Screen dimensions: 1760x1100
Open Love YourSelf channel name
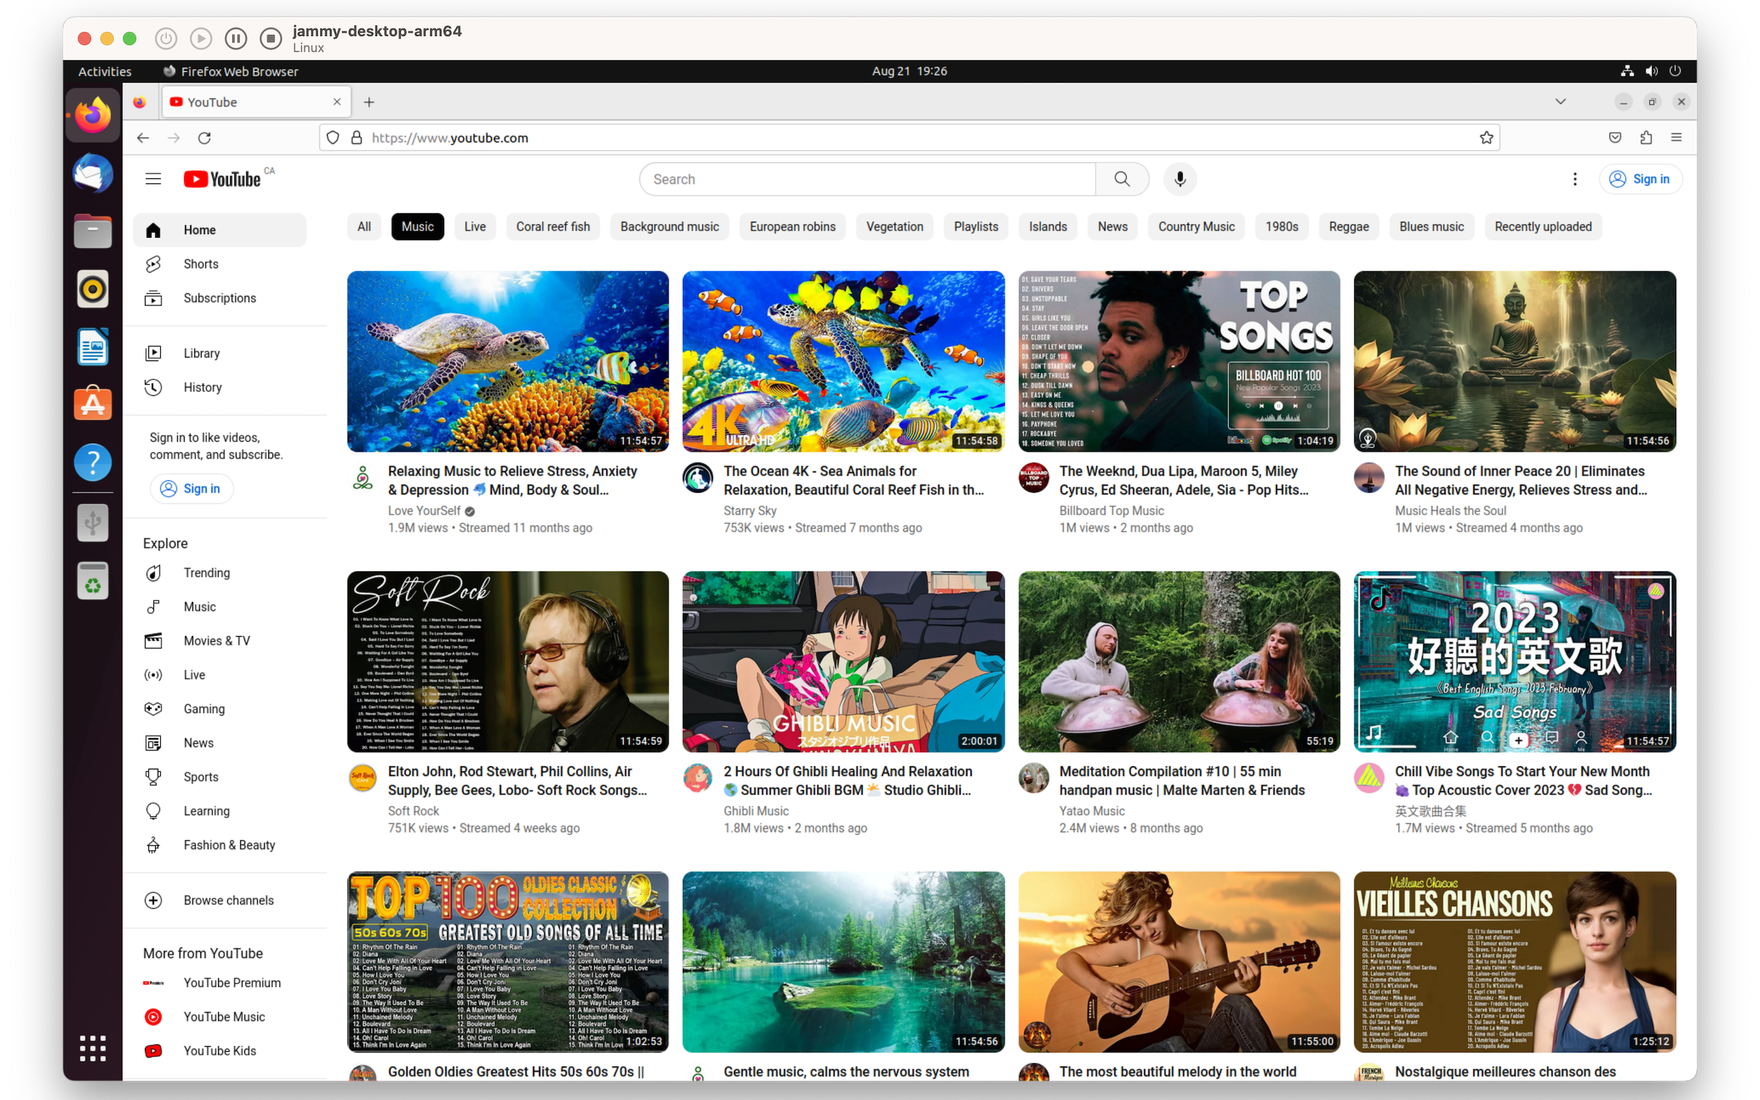tap(424, 511)
